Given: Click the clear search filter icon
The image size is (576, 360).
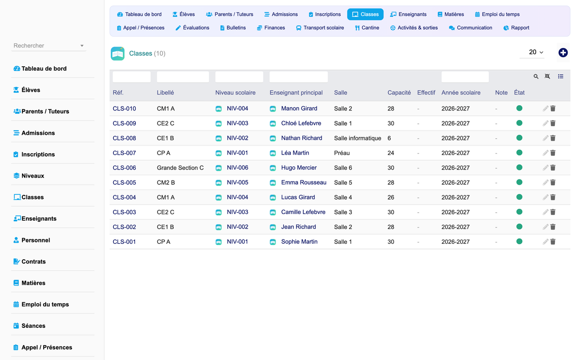Looking at the screenshot, I should [x=547, y=76].
